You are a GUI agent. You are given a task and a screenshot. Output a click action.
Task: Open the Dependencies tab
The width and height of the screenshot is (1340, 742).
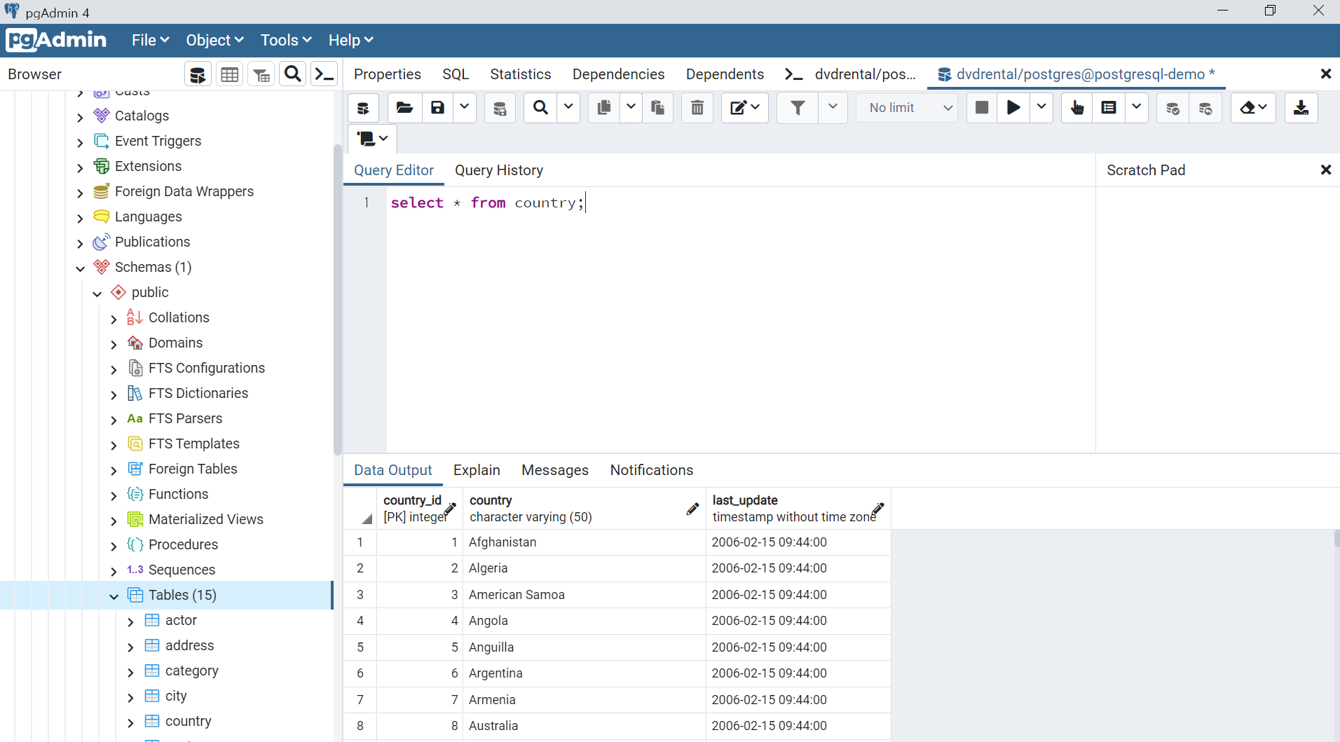618,74
